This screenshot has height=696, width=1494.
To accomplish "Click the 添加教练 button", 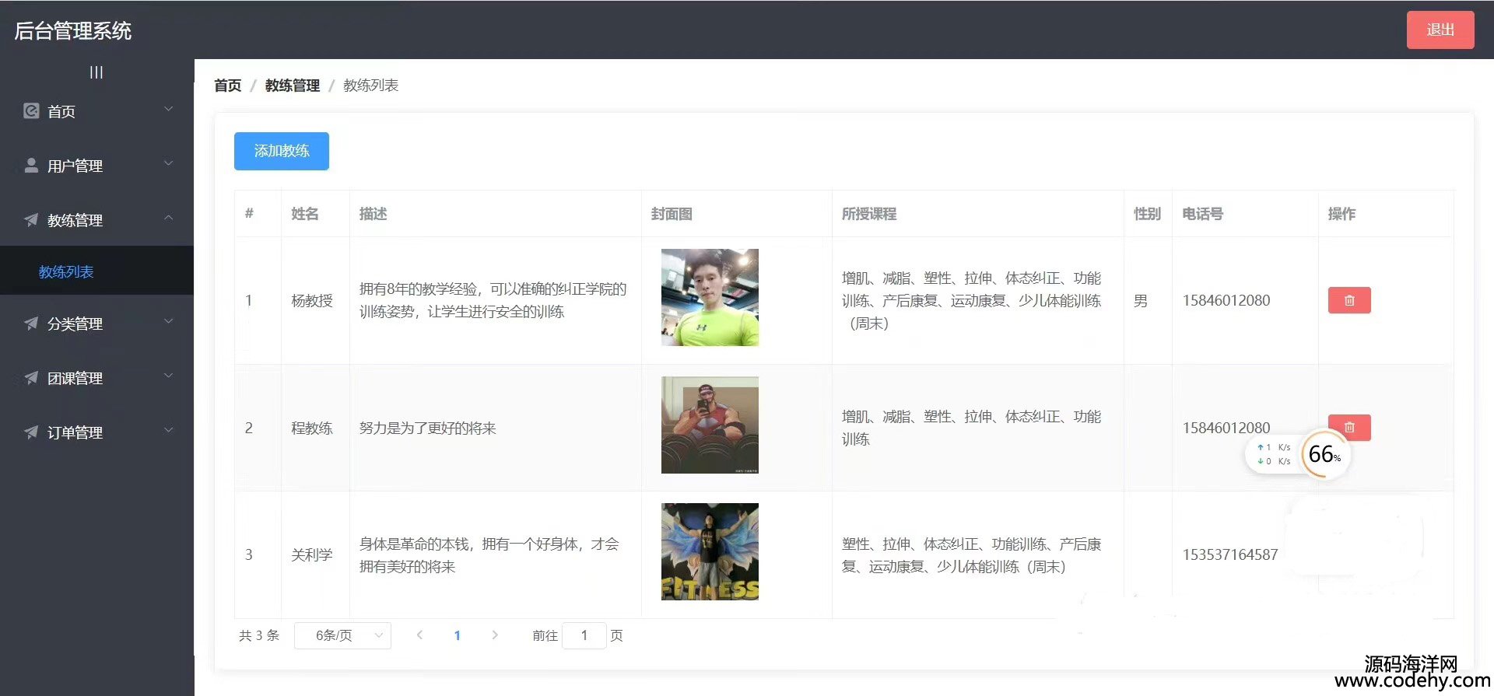I will coord(282,151).
